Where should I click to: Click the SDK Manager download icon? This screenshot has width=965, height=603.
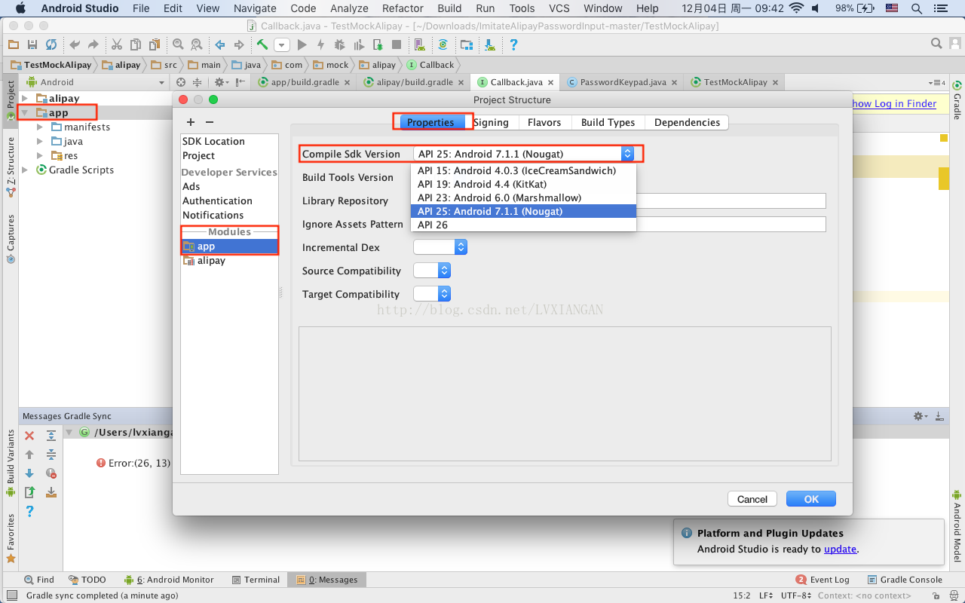coord(490,44)
